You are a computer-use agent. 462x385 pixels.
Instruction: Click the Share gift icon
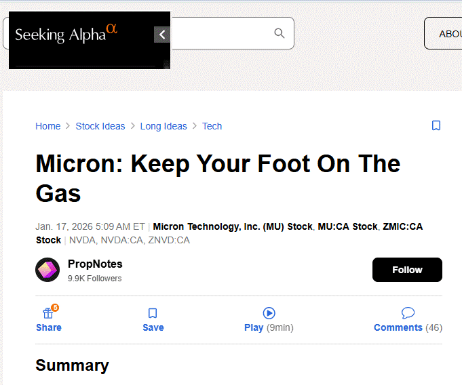[x=48, y=313]
